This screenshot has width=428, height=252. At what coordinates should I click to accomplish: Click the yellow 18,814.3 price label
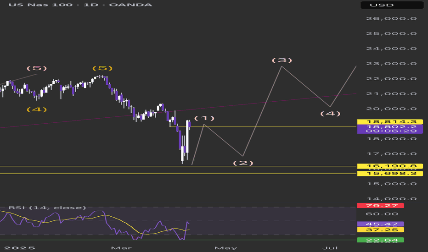[x=390, y=122]
